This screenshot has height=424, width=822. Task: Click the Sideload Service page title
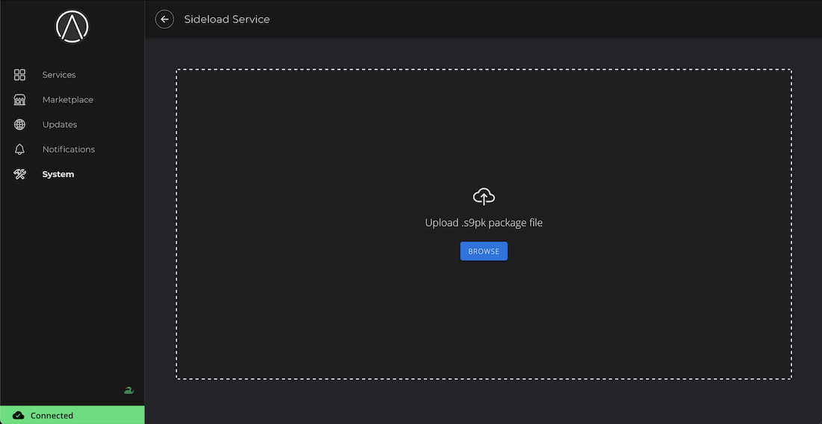(x=227, y=19)
